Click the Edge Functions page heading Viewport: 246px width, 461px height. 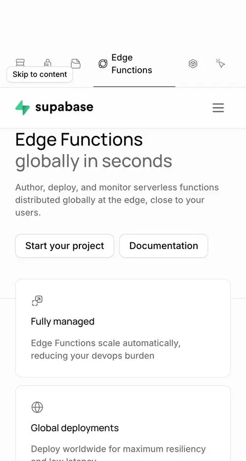pyautogui.click(x=79, y=140)
